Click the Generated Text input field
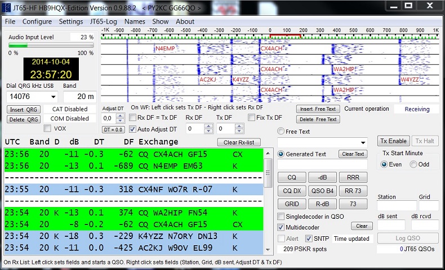This screenshot has height=270, width=445. coord(322,164)
